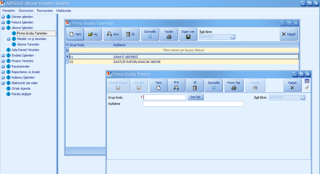Click the filter row 'Filtre tanımı için burayı tıklayın'
The image size is (320, 174).
(x=184, y=50)
